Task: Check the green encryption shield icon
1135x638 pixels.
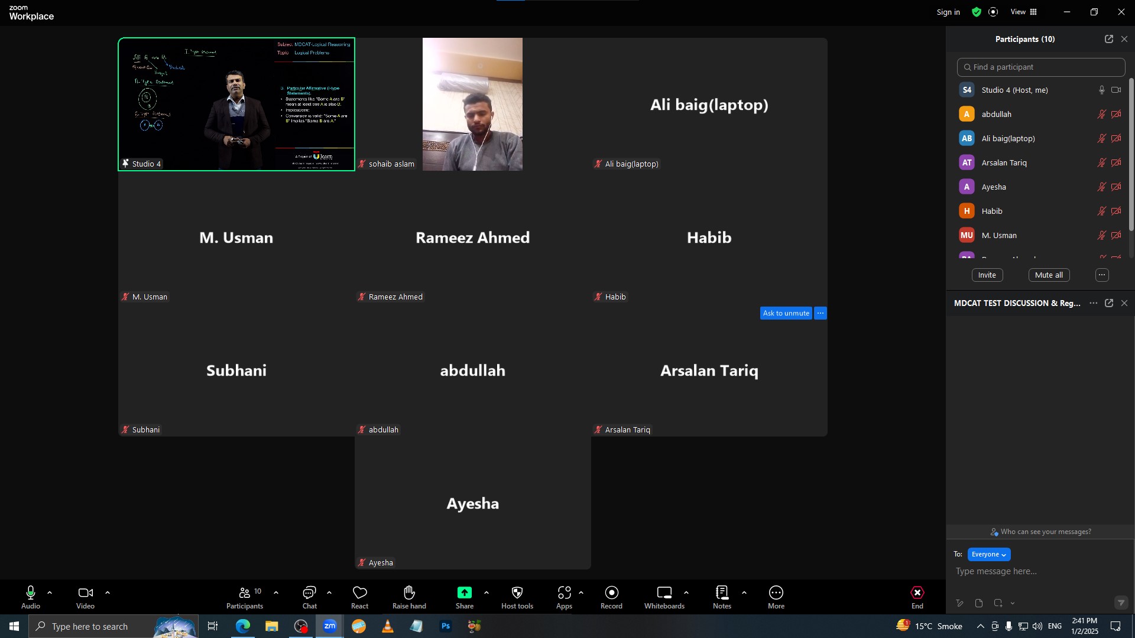Action: pyautogui.click(x=977, y=12)
